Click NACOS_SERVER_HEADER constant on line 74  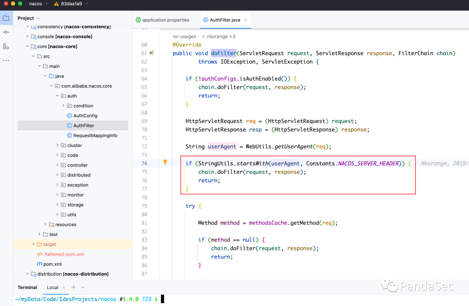click(x=369, y=163)
